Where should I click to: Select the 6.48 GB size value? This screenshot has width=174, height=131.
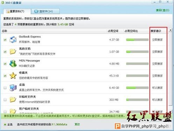pos(114,88)
